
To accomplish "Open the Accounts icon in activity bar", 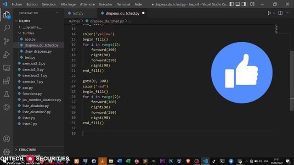I will tap(6, 139).
